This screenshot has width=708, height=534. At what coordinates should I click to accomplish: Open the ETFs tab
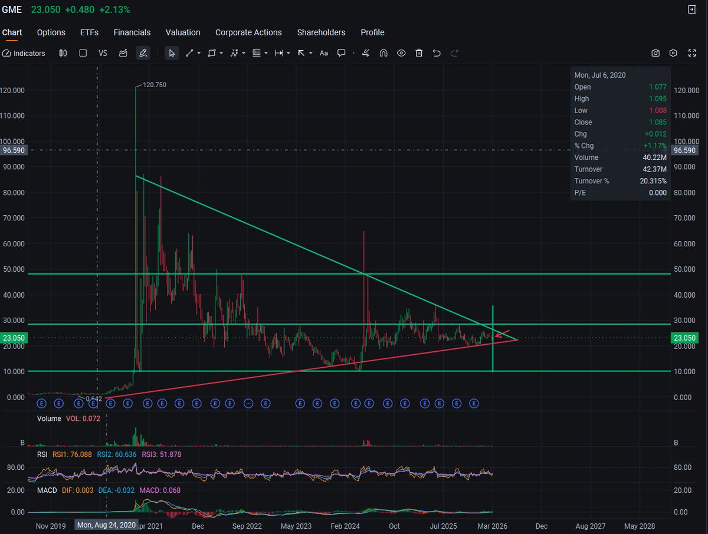tap(90, 32)
